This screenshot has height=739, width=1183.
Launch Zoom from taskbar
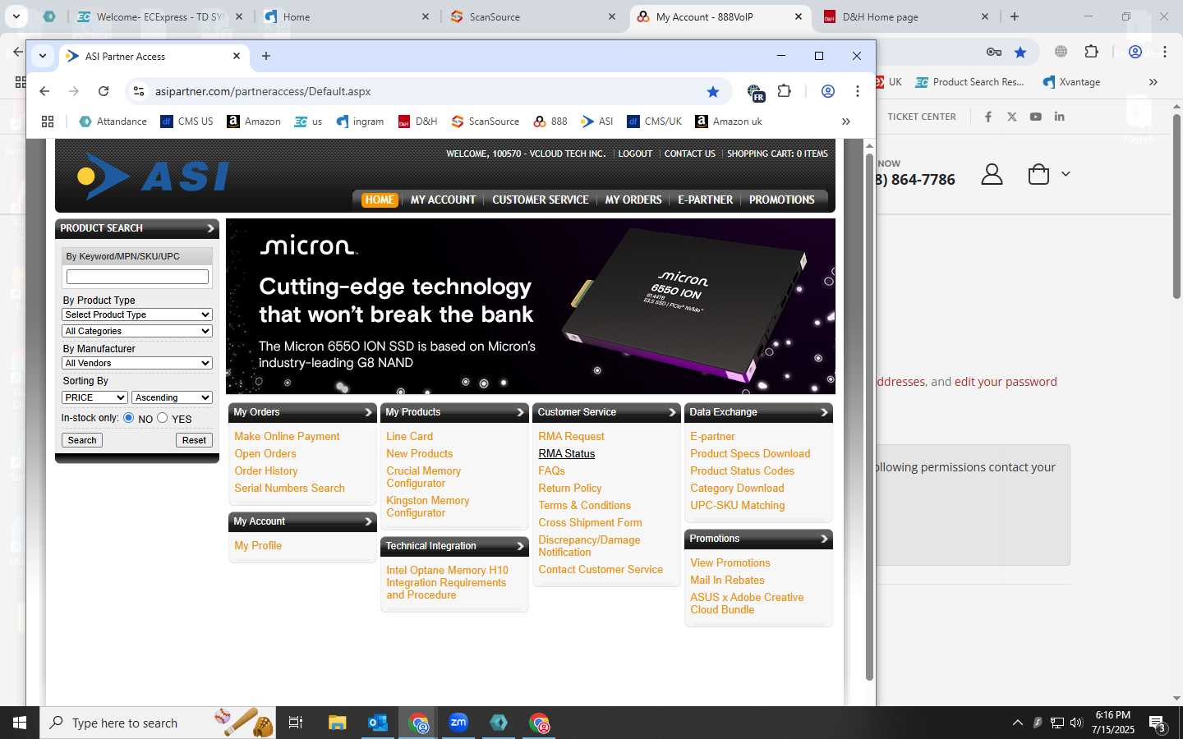point(458,723)
